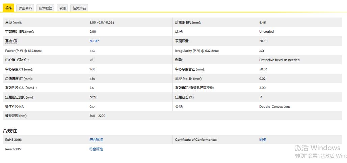
Task: Switch to the 详细资料 tab
Action: pyautogui.click(x=25, y=8)
